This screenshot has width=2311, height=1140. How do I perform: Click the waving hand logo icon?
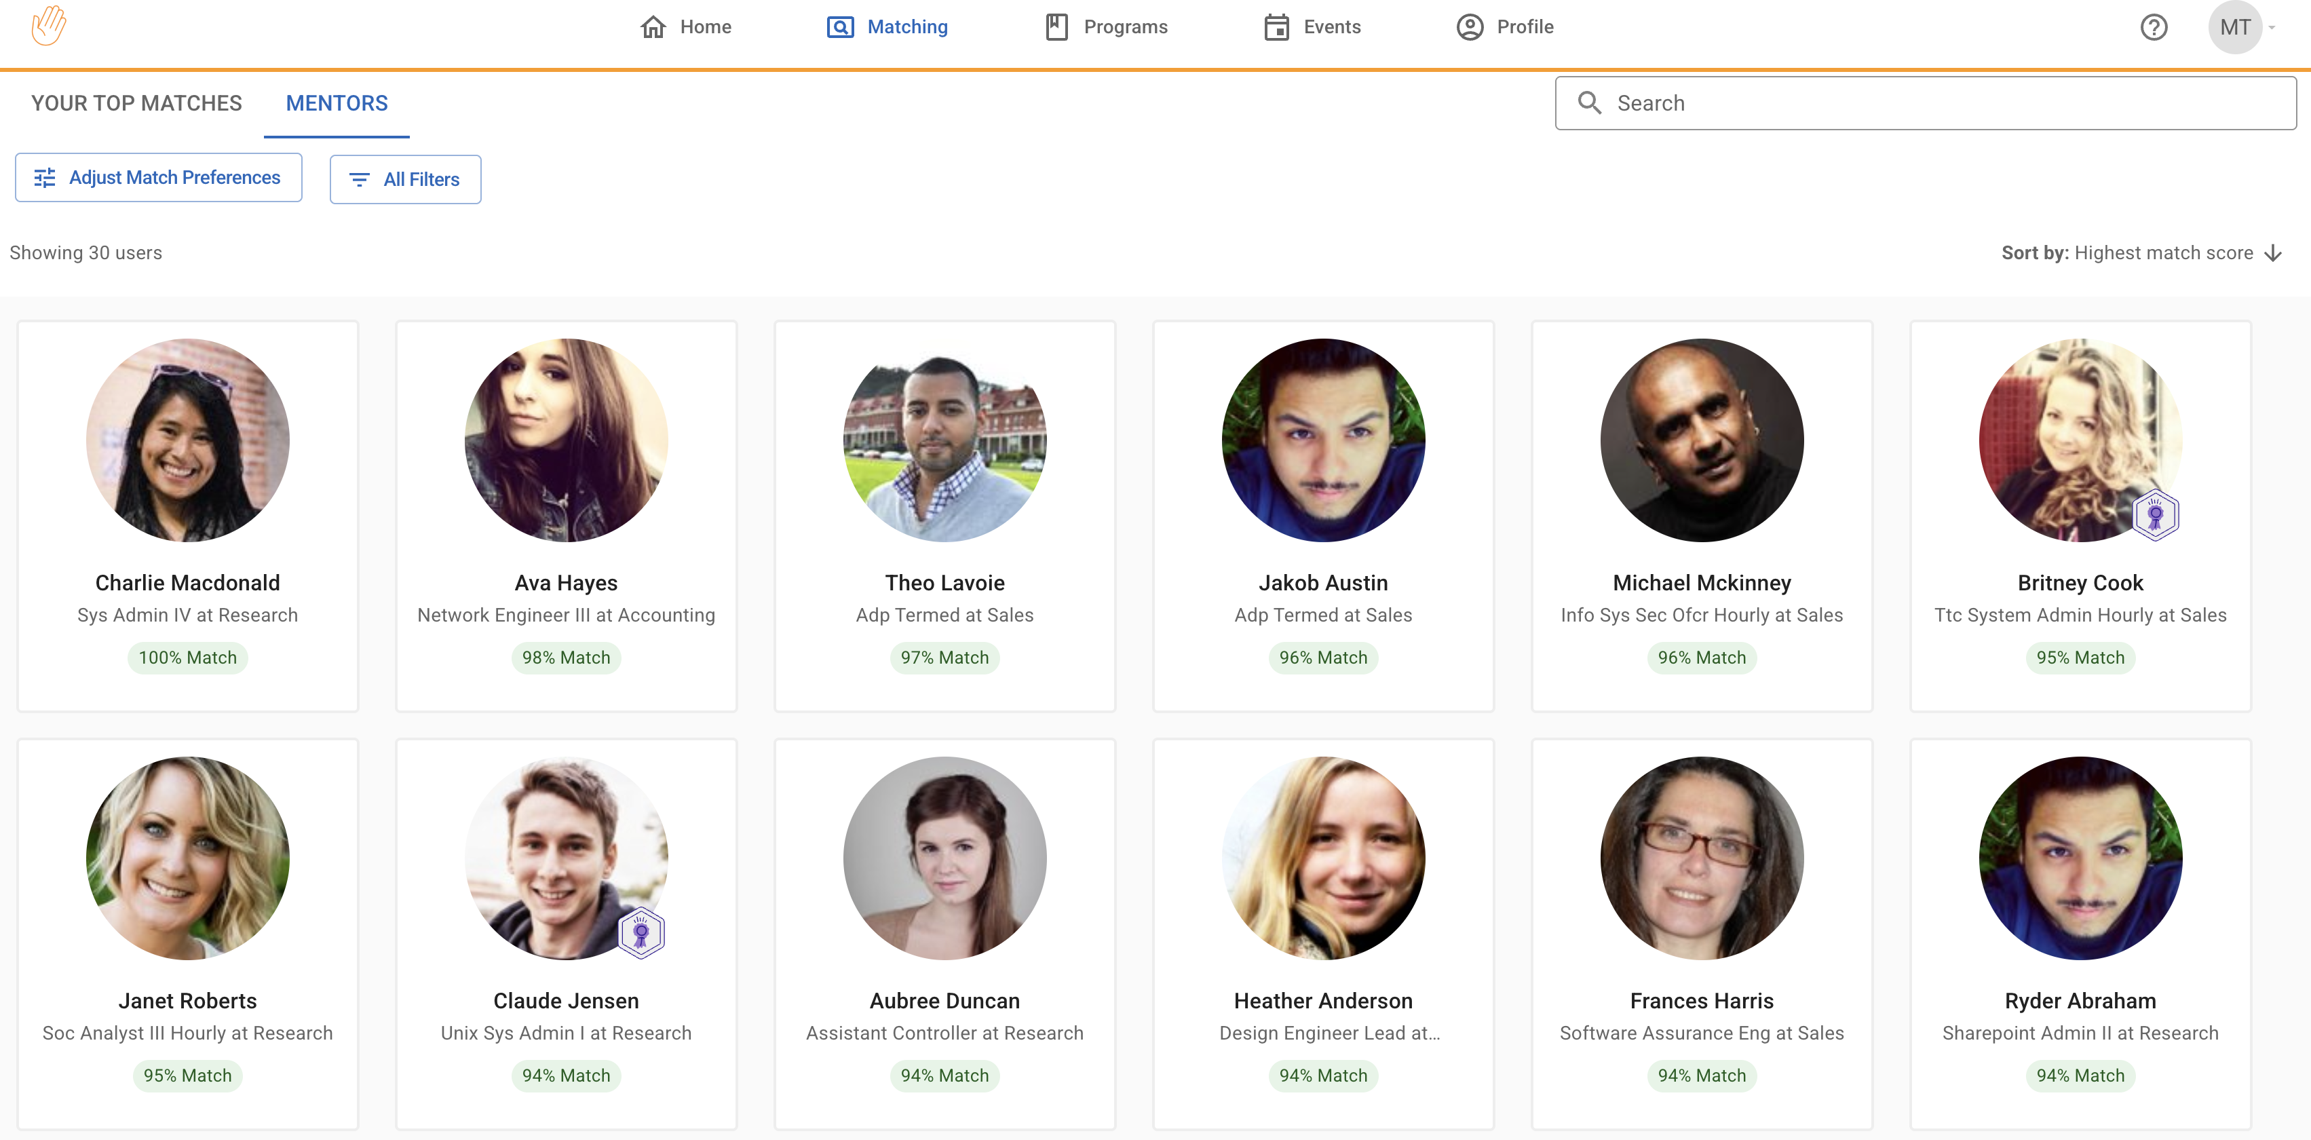[x=48, y=25]
